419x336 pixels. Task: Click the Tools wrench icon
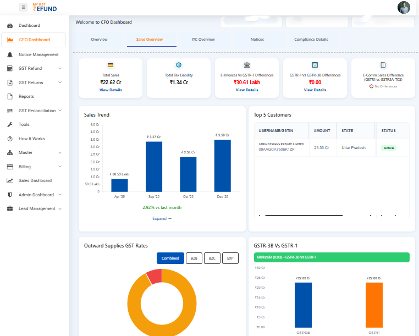click(x=10, y=125)
